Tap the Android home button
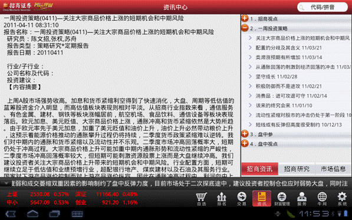The height and width of the screenshot is (220, 352). click(33, 214)
